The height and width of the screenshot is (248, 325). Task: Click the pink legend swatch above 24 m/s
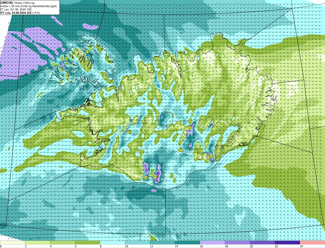(x=313, y=243)
